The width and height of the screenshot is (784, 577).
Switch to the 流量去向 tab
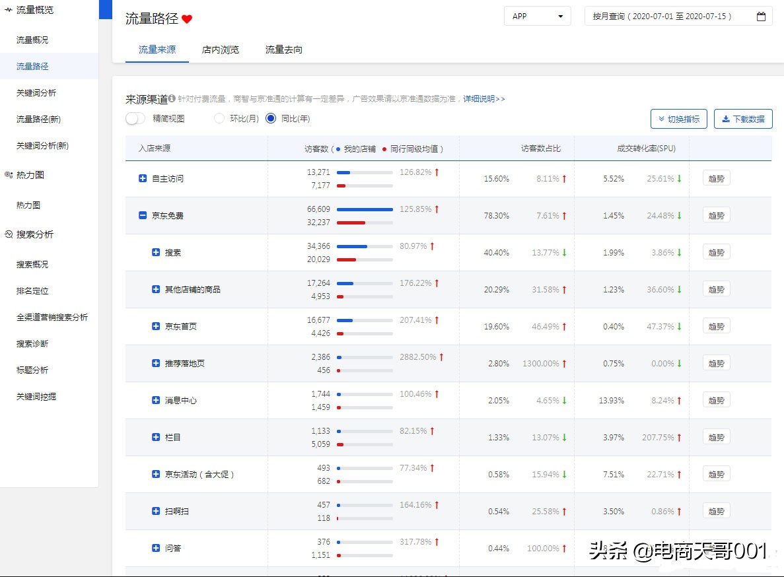click(283, 50)
